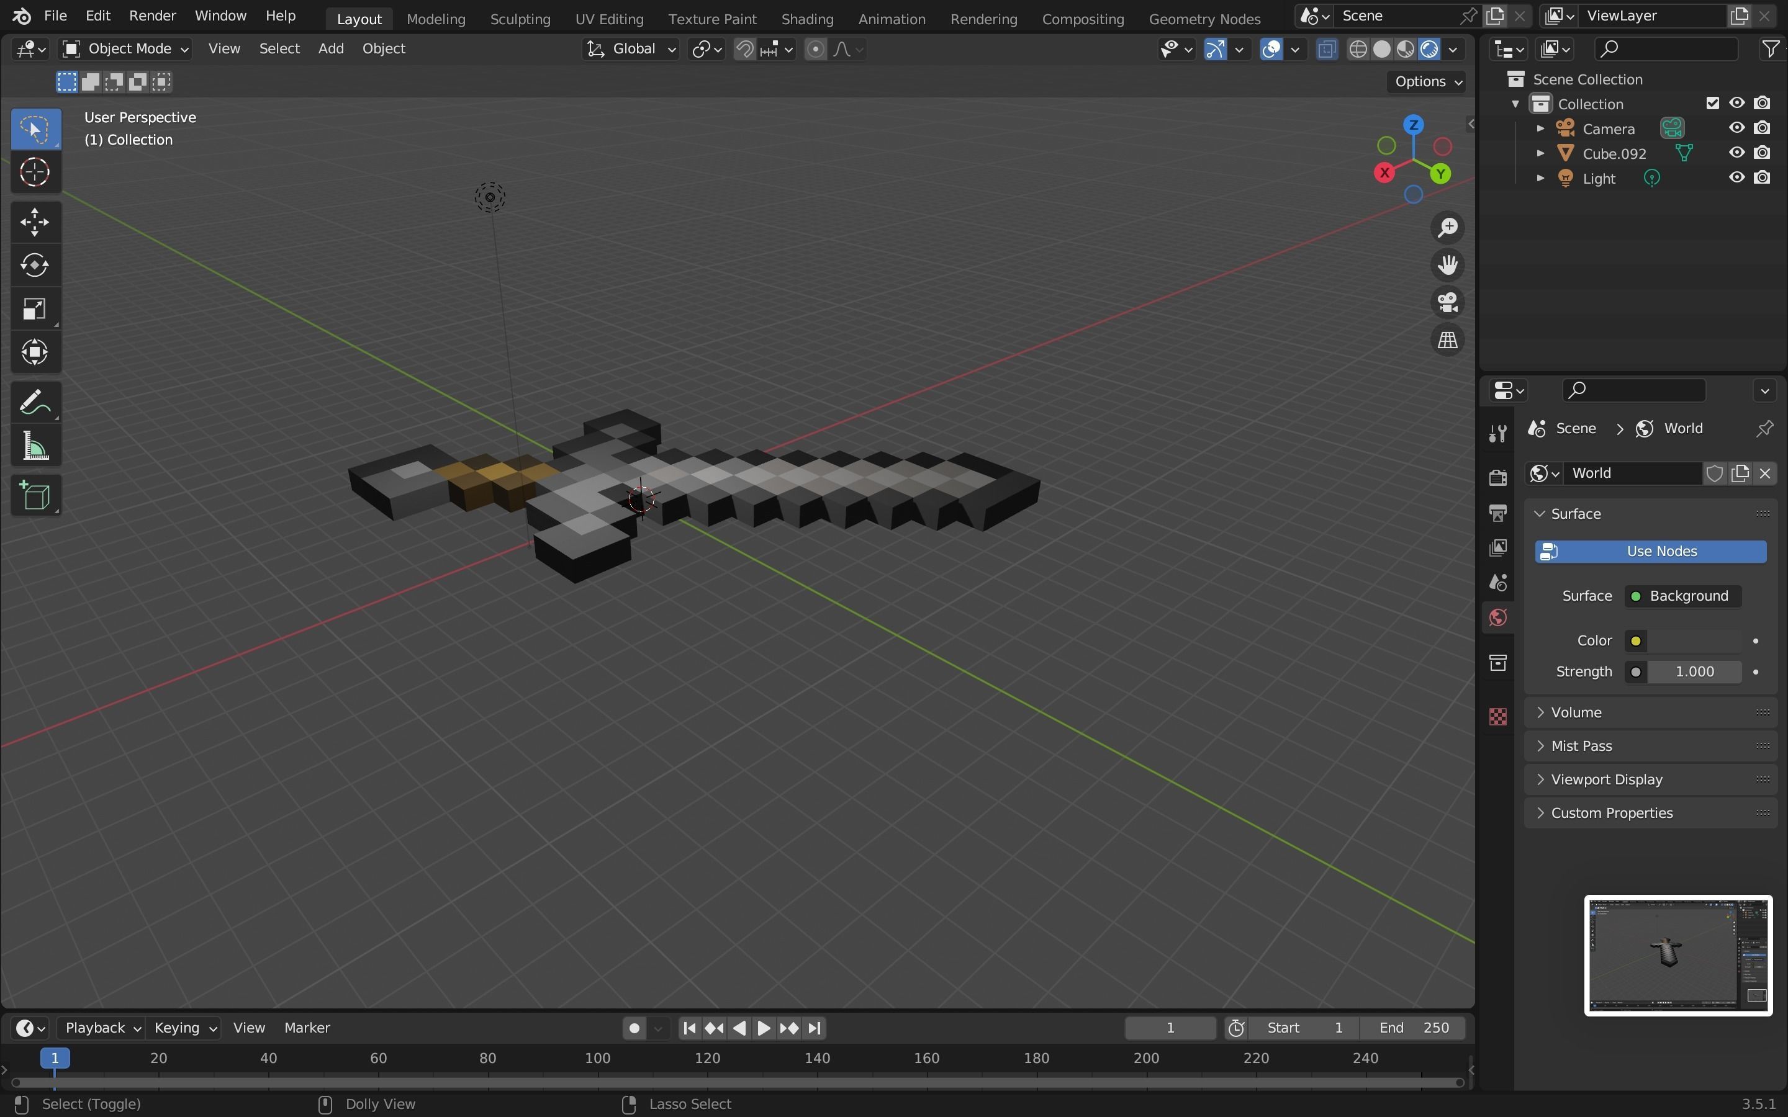The height and width of the screenshot is (1117, 1788).
Task: Open the Render menu
Action: pyautogui.click(x=152, y=16)
